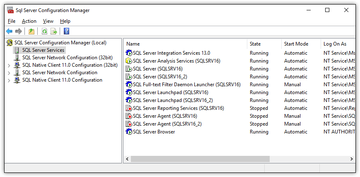Select SQL Full-text Filter Daemon Launcher name
The width and height of the screenshot is (360, 177).
pyautogui.click(x=187, y=85)
